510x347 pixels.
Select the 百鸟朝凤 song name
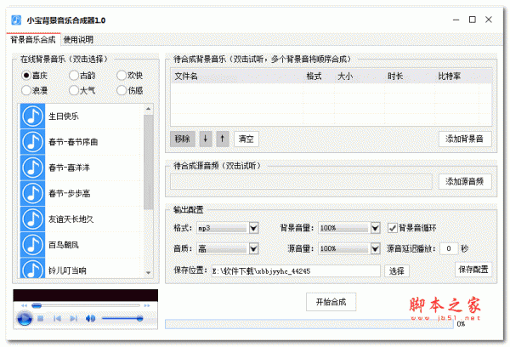pyautogui.click(x=64, y=245)
